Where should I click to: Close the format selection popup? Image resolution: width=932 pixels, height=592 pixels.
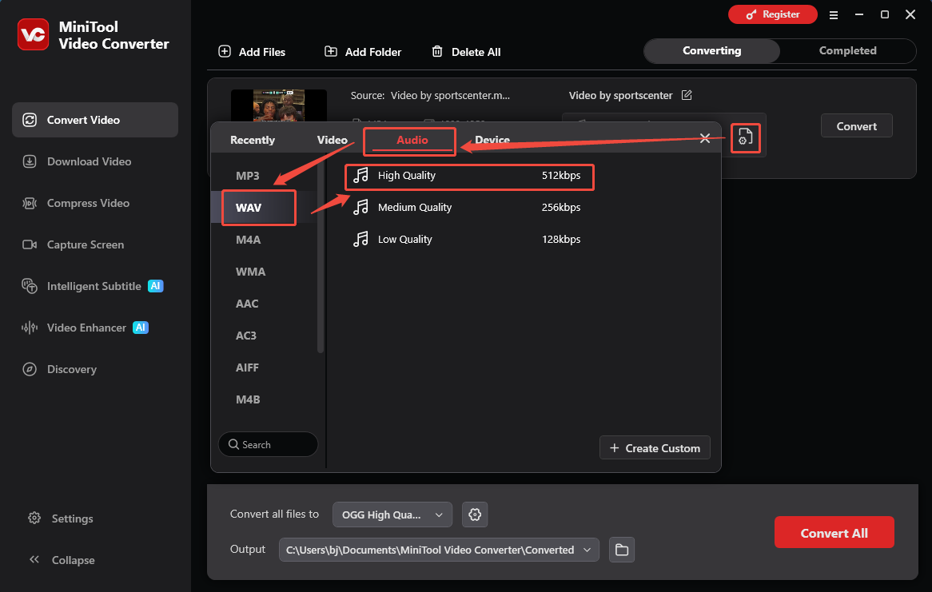pyautogui.click(x=705, y=138)
